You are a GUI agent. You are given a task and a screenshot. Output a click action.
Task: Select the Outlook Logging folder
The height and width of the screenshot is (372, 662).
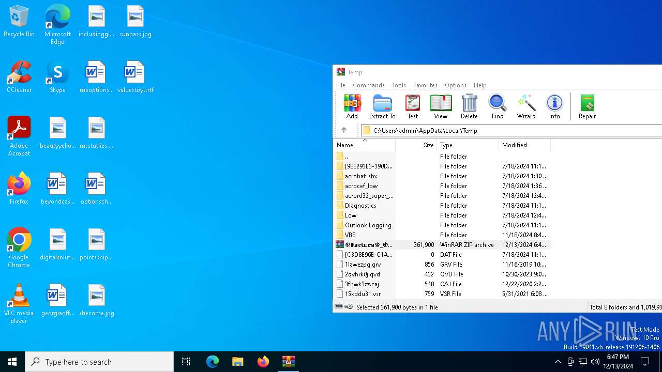[x=442, y=225]
